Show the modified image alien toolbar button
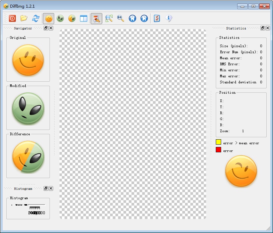 60,18
